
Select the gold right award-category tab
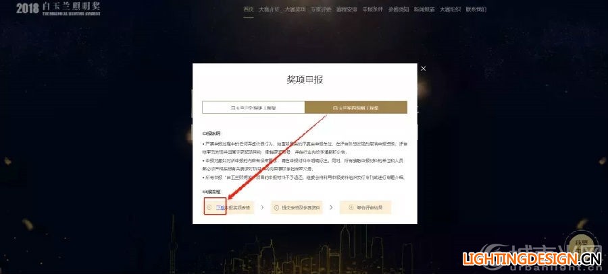point(356,108)
